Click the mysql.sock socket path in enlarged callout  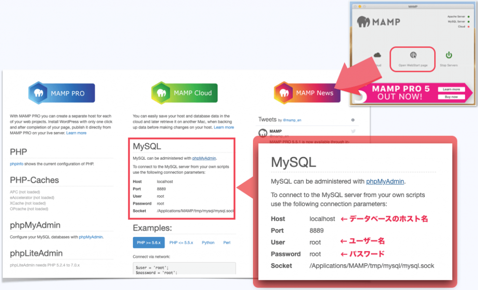pos(372,266)
